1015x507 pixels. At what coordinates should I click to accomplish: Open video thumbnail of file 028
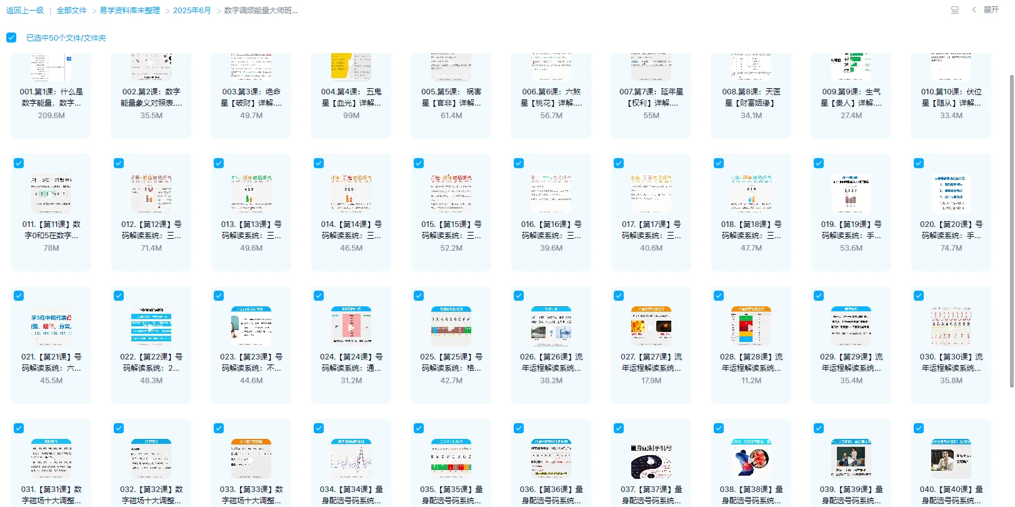(x=751, y=326)
